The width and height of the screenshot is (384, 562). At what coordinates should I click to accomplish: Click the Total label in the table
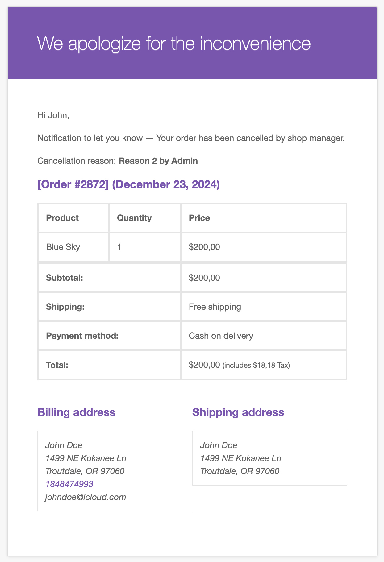(57, 365)
